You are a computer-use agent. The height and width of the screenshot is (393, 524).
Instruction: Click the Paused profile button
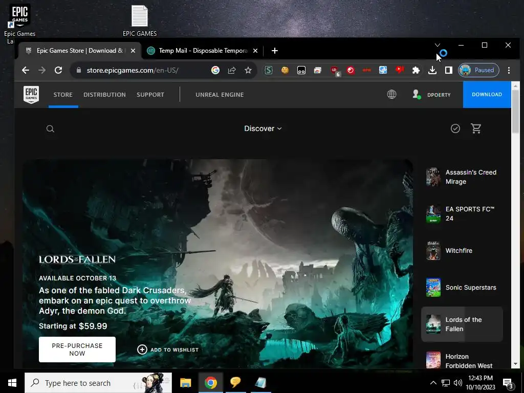[x=478, y=70]
